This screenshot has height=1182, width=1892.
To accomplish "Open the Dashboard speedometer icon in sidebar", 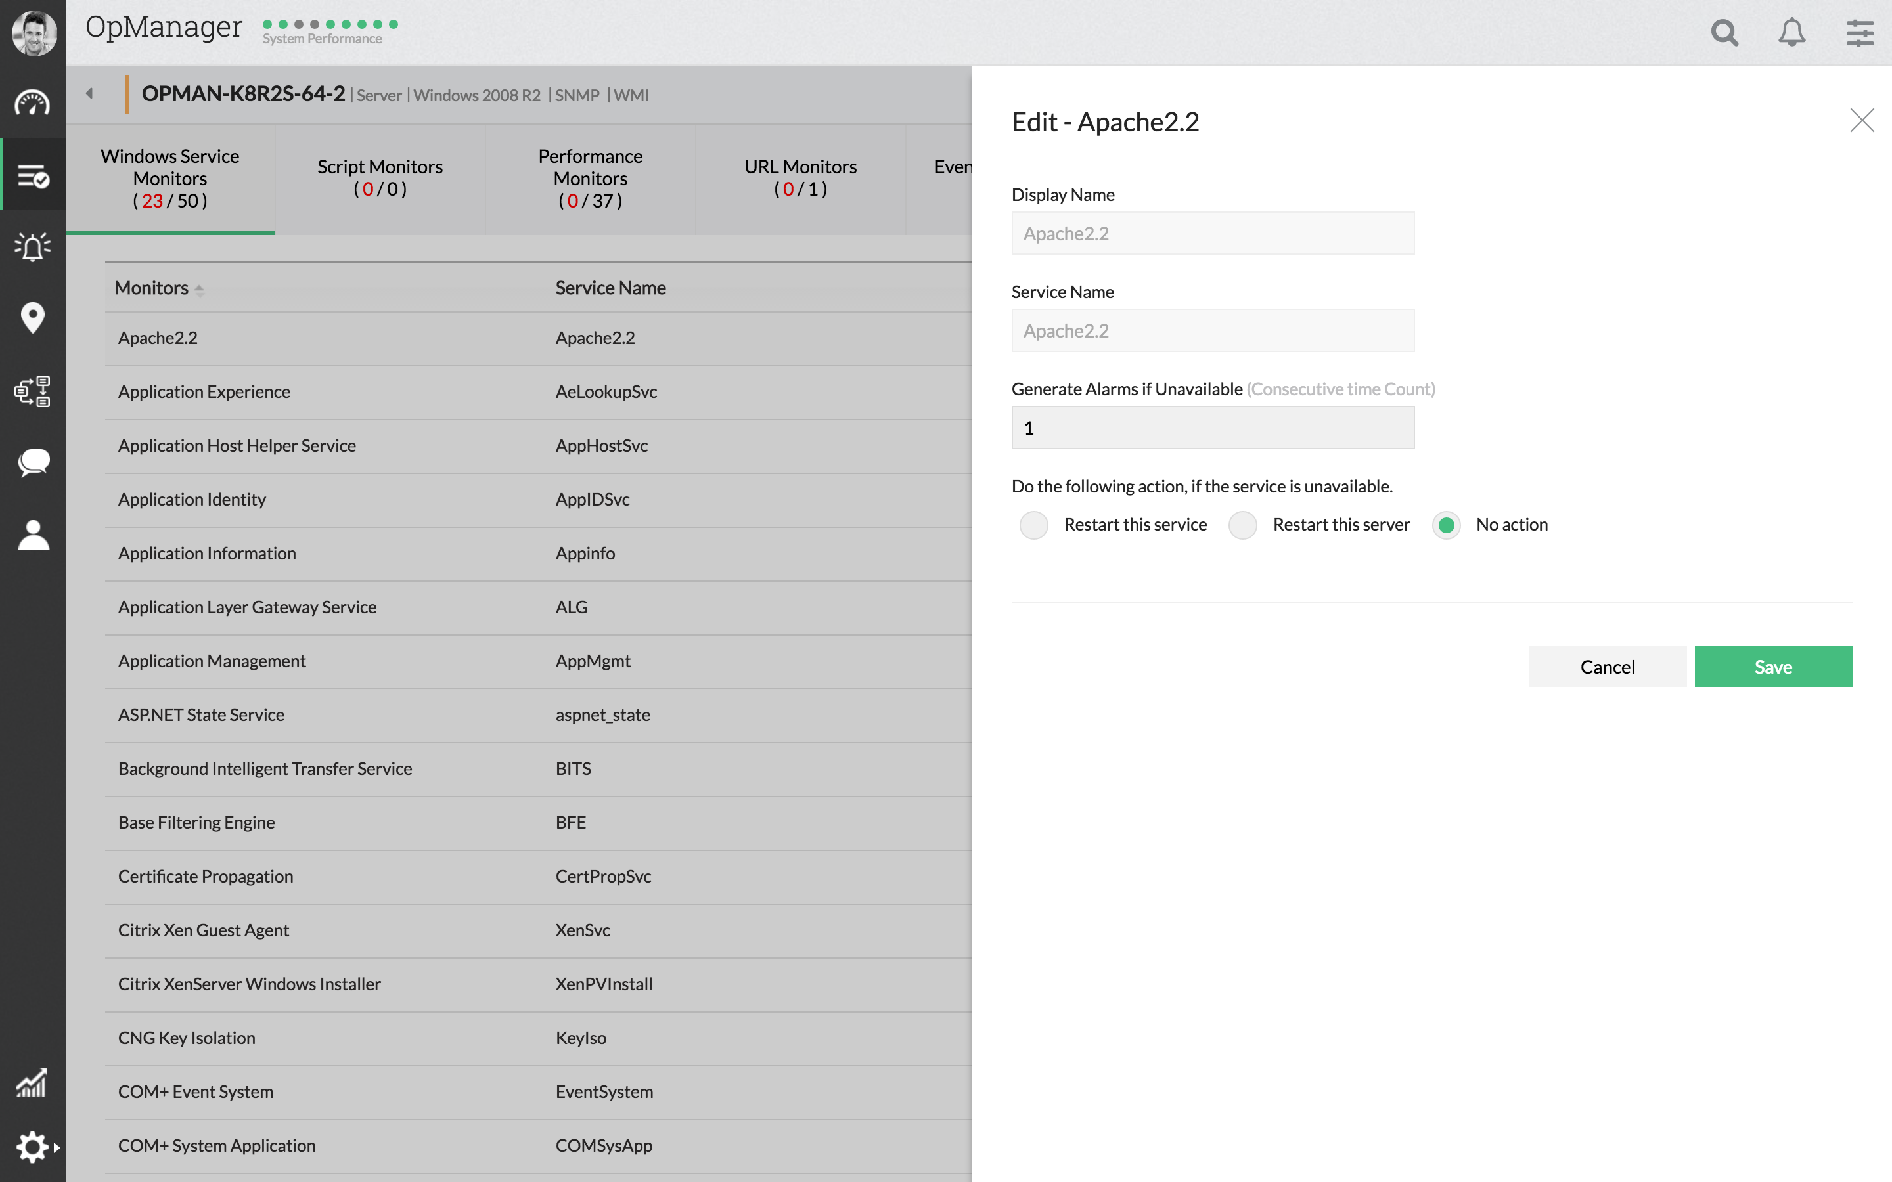I will (32, 102).
